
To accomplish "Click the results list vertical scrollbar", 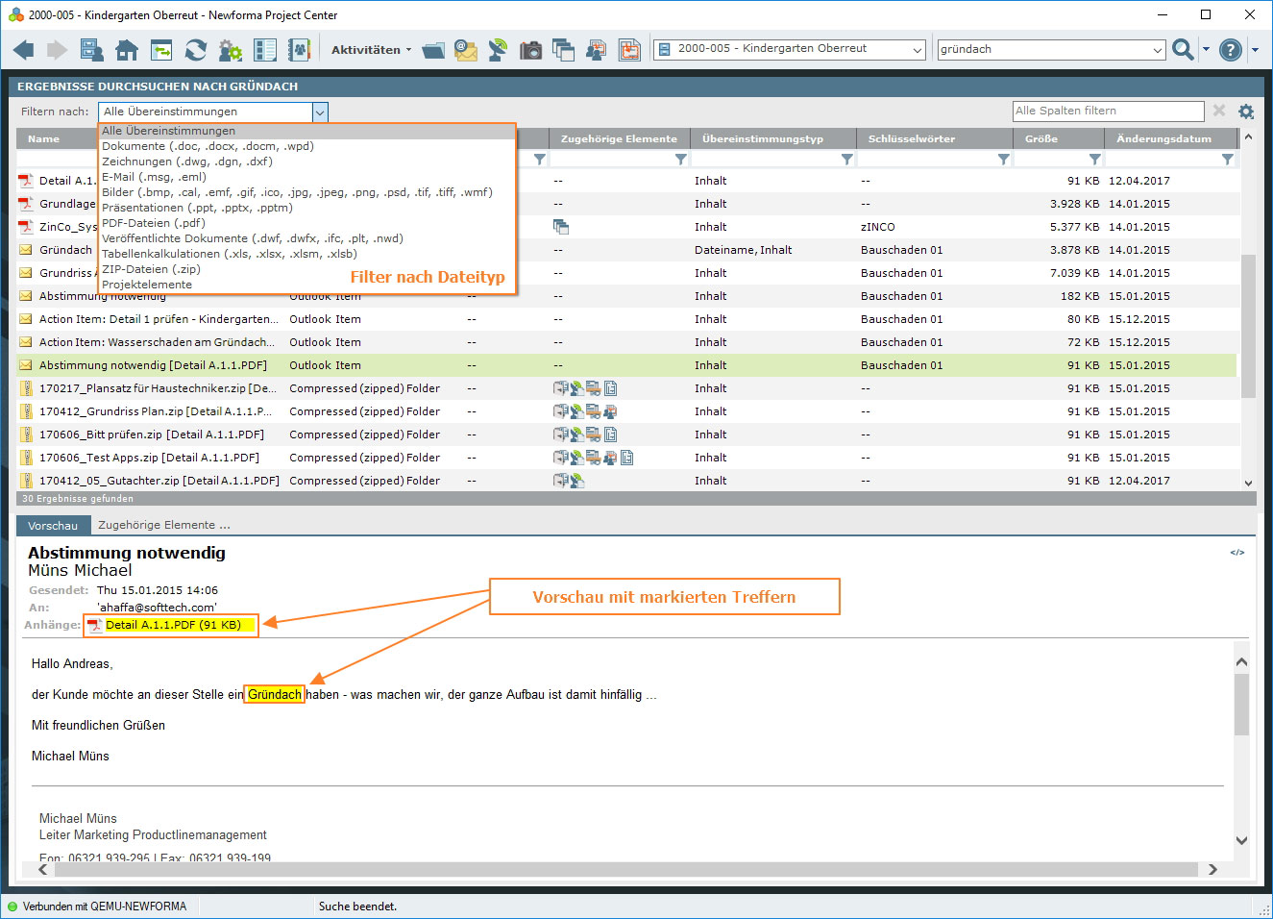I will pos(1248,325).
